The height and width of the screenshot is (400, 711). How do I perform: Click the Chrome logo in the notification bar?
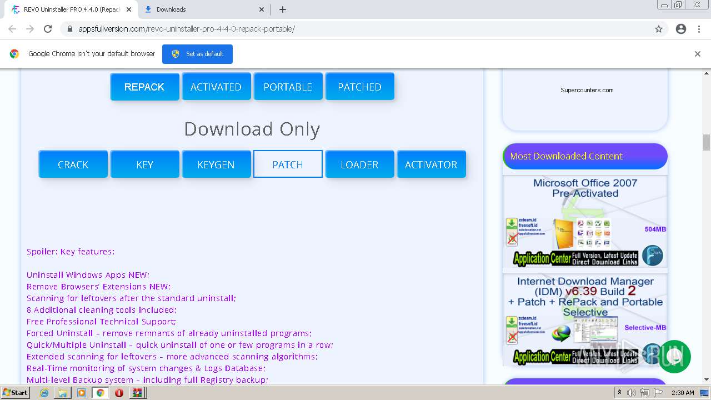coord(14,54)
